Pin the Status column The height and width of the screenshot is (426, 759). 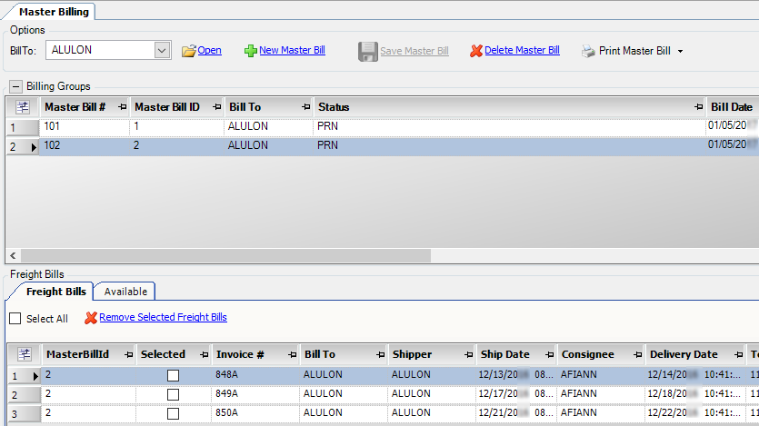[x=698, y=107]
